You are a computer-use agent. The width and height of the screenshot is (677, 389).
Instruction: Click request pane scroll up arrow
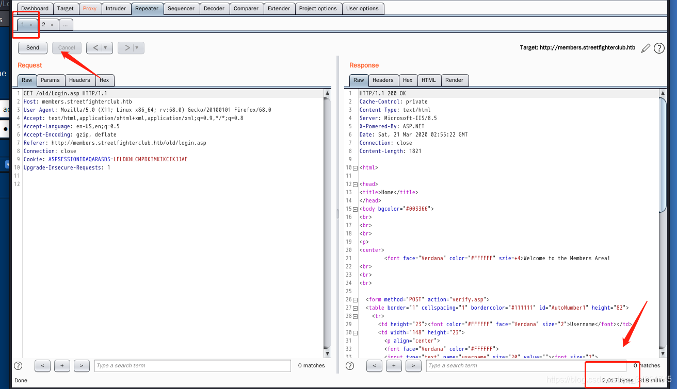click(327, 93)
